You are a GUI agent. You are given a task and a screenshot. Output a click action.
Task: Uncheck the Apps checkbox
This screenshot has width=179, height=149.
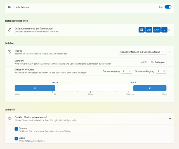tap(16, 139)
